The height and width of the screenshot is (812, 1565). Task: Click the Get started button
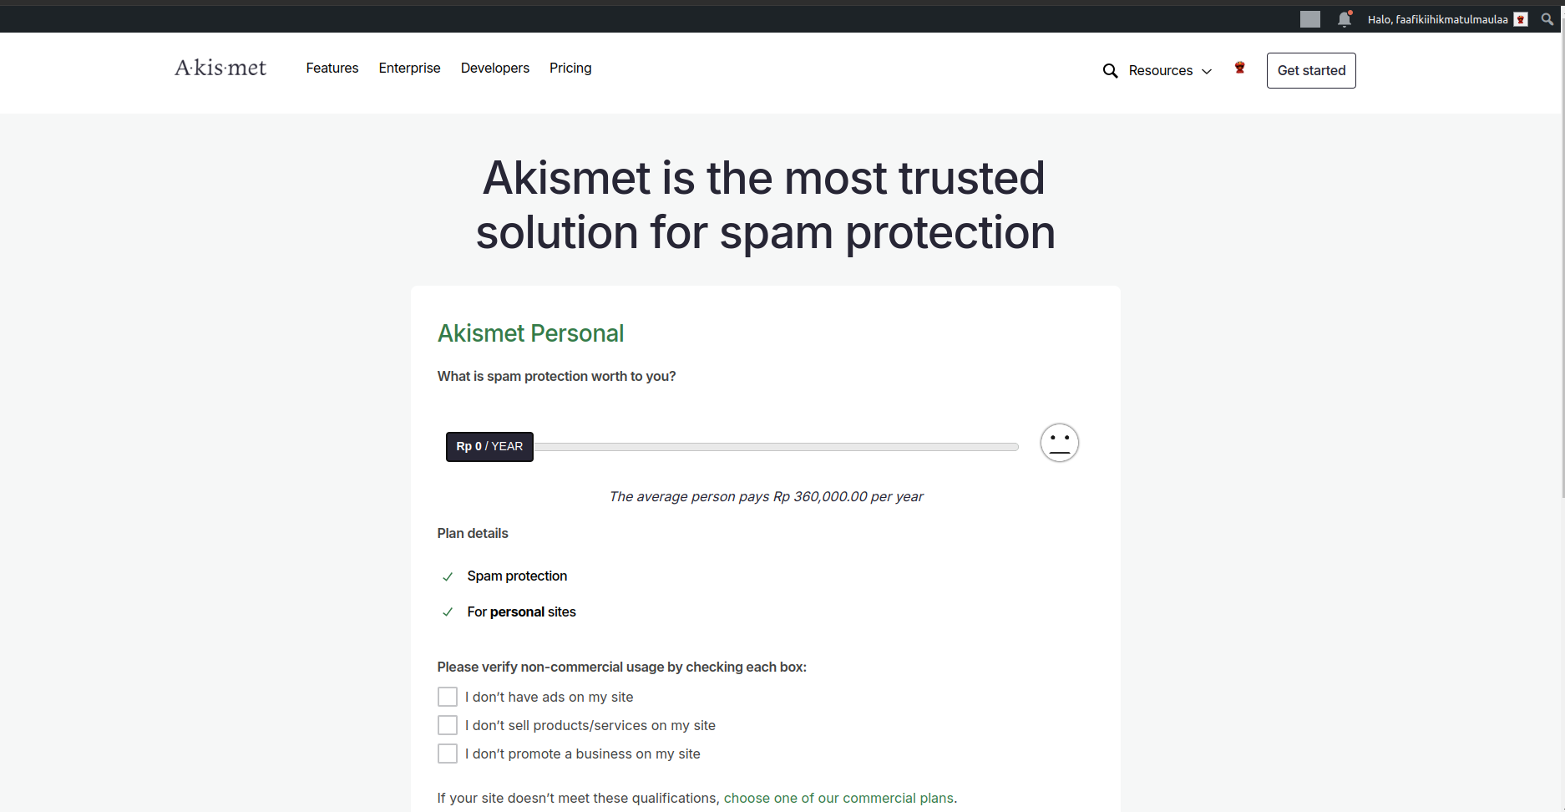[x=1311, y=71]
